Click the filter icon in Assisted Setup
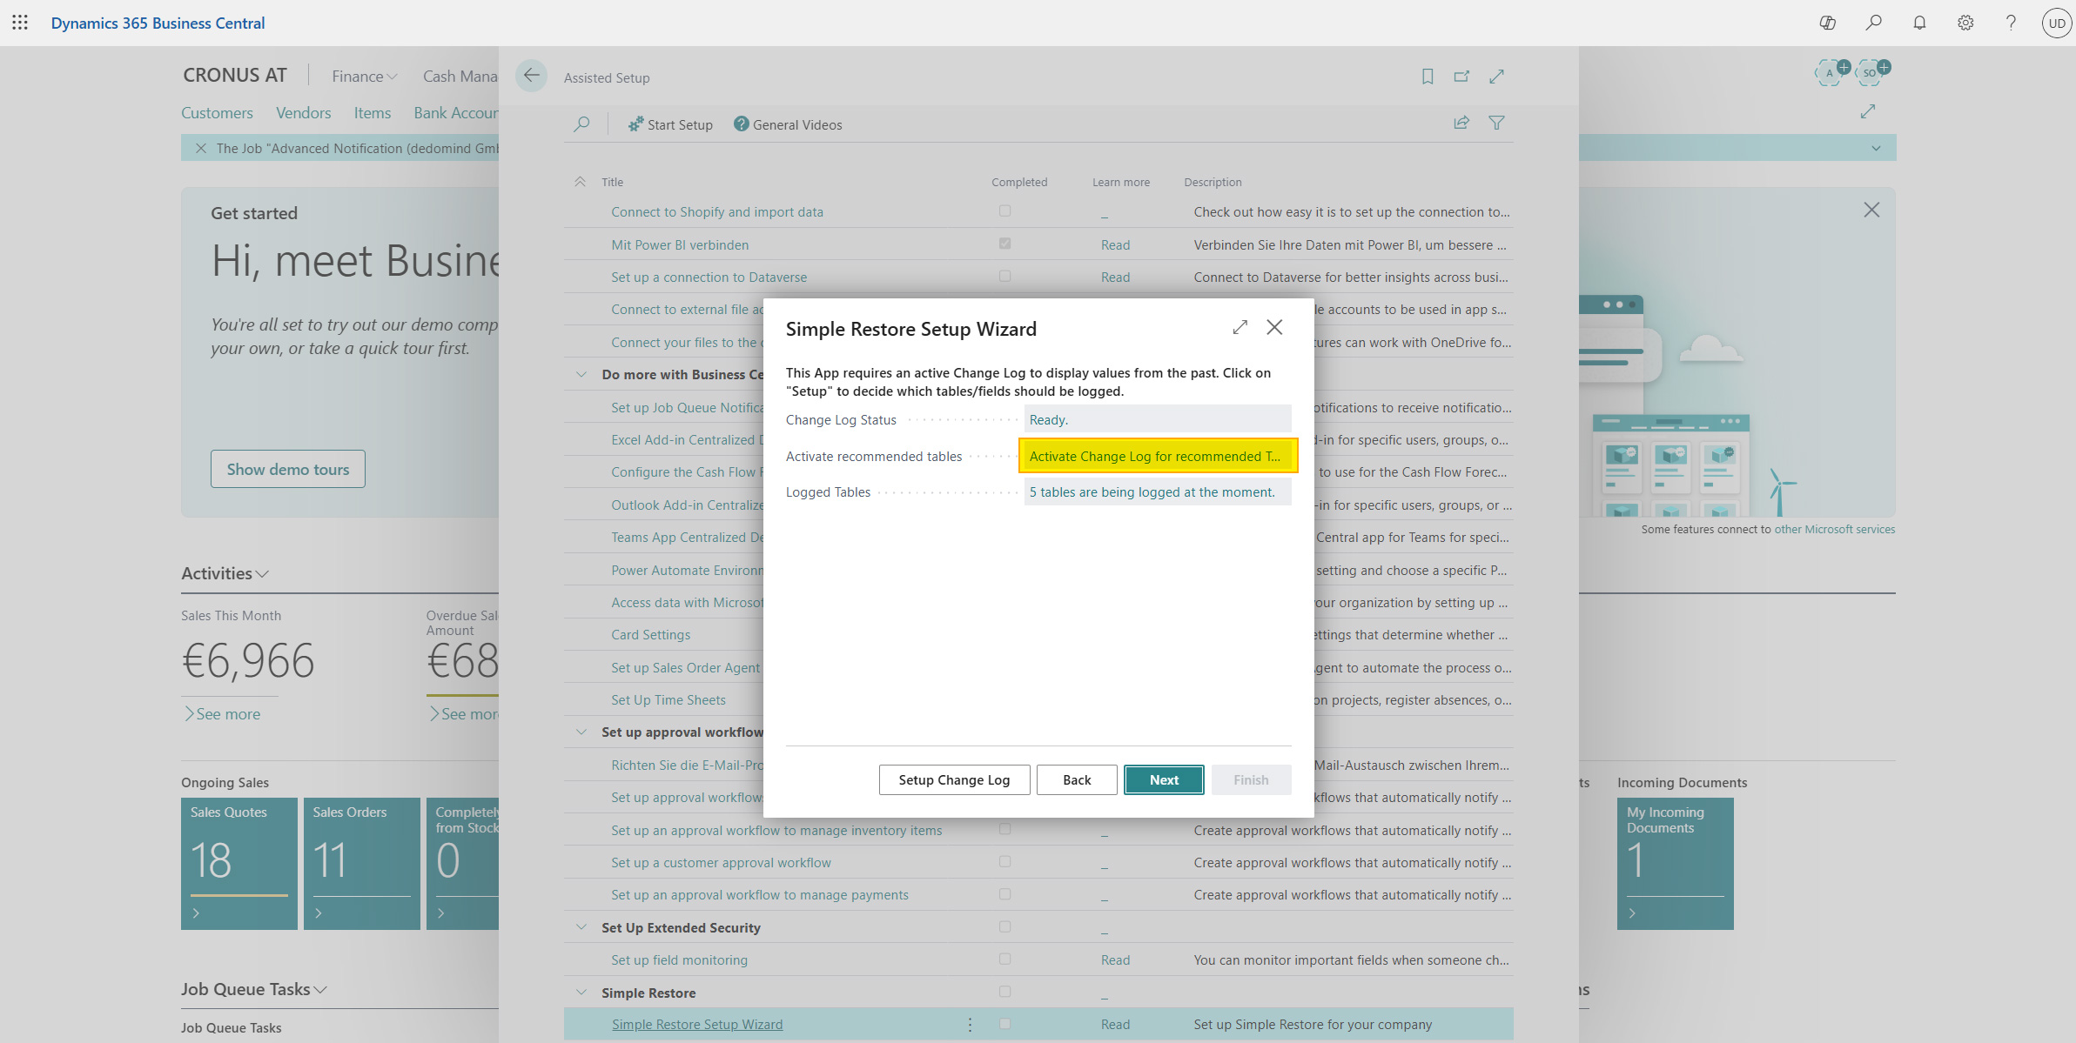This screenshot has height=1043, width=2076. tap(1497, 123)
